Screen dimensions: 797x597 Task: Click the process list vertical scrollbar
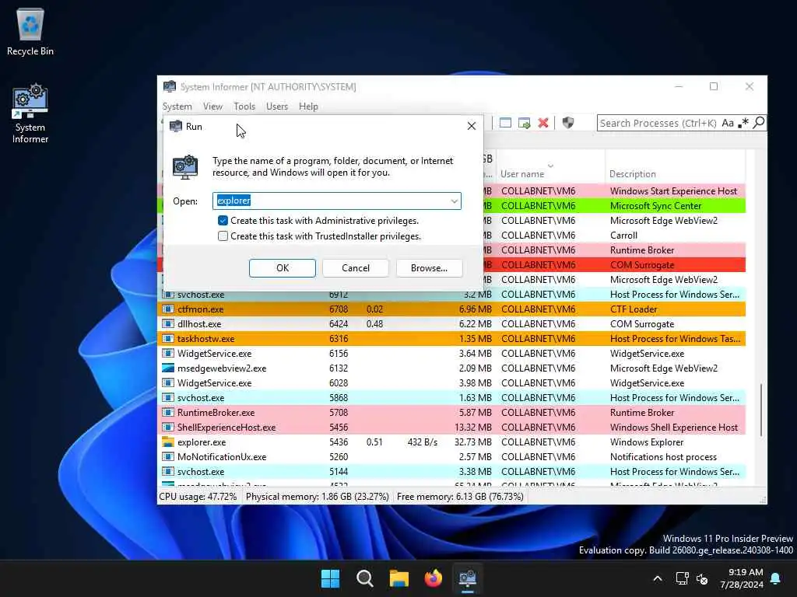[x=760, y=409]
